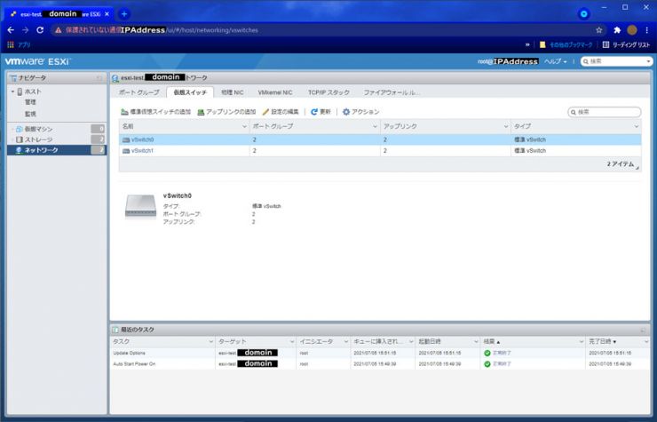
Task: Click the VMware ESXi logo
Action: point(37,61)
